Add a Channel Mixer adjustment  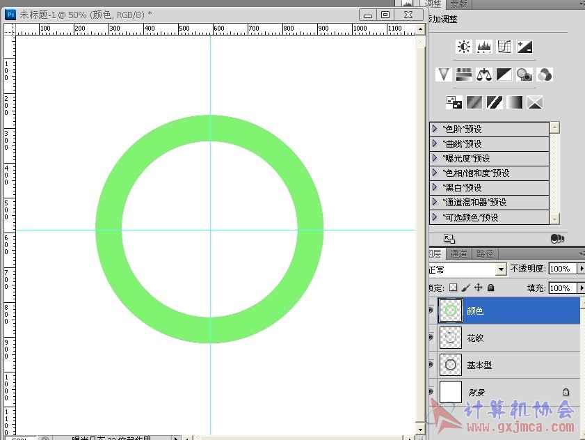545,74
